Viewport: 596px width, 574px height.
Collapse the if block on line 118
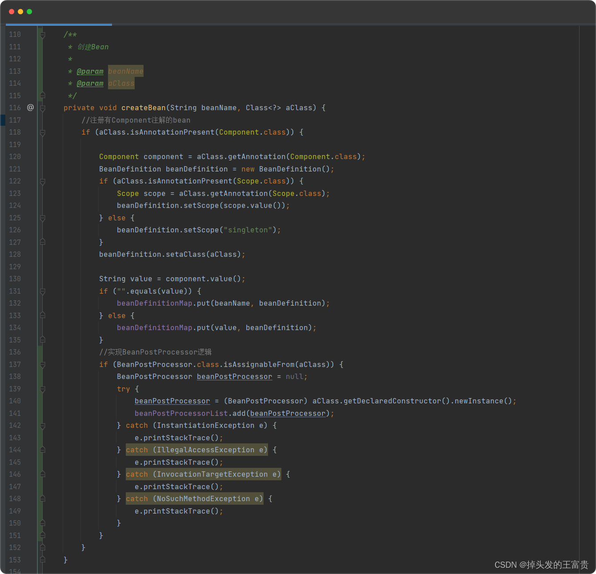point(43,132)
